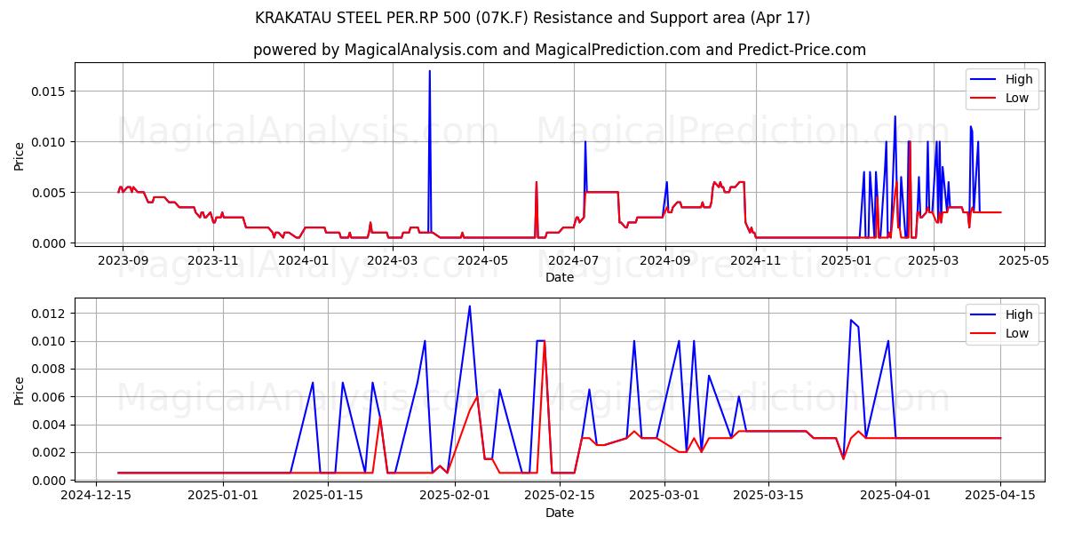Click the 0.000 y-axis label on bottom chart

50,481
